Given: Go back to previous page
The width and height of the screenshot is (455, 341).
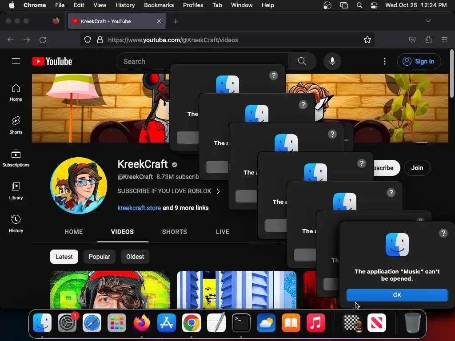Looking at the screenshot, I should [11, 40].
